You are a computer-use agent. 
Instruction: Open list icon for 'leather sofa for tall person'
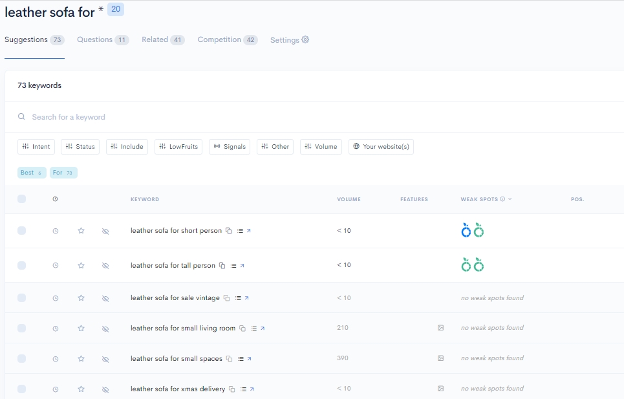233,265
